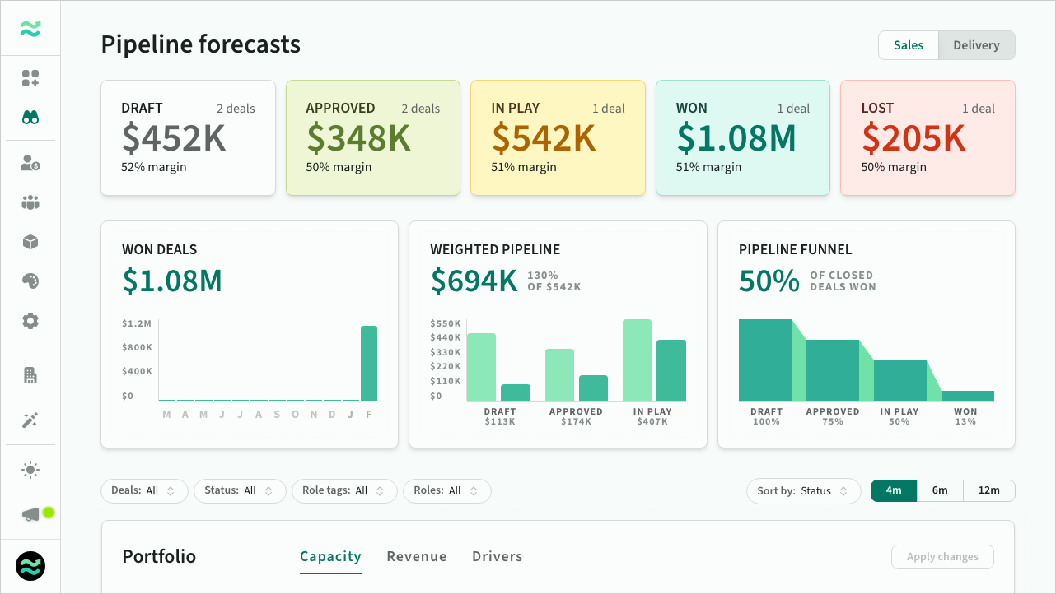Toggle light mode sun icon
This screenshot has height=594, width=1056.
click(x=30, y=470)
